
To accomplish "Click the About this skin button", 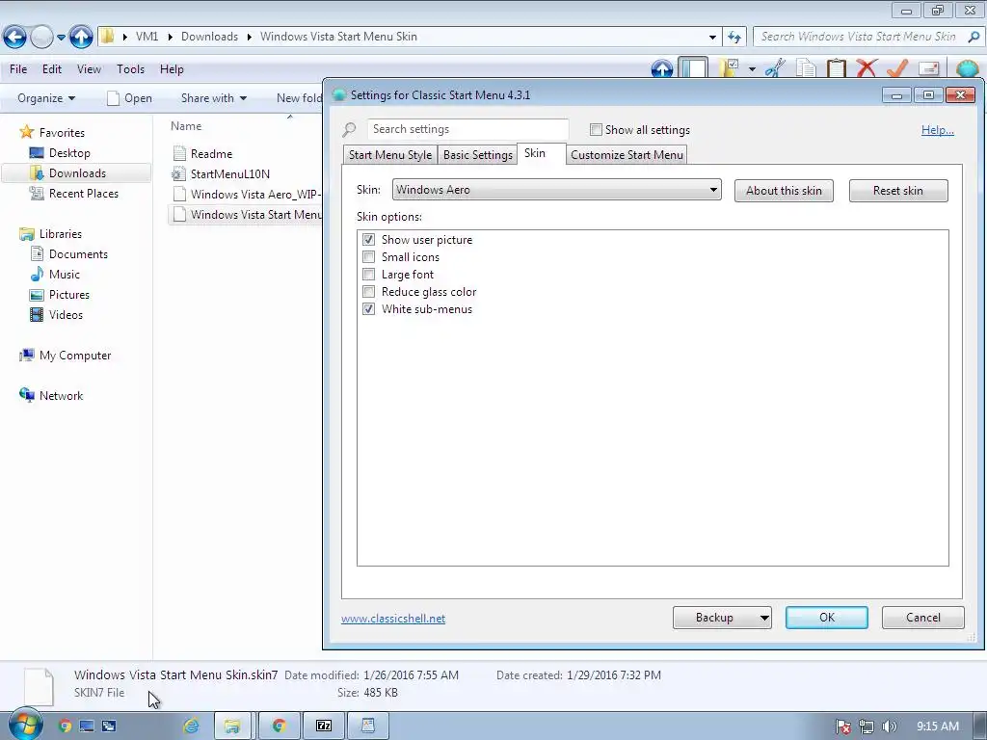I will (784, 191).
